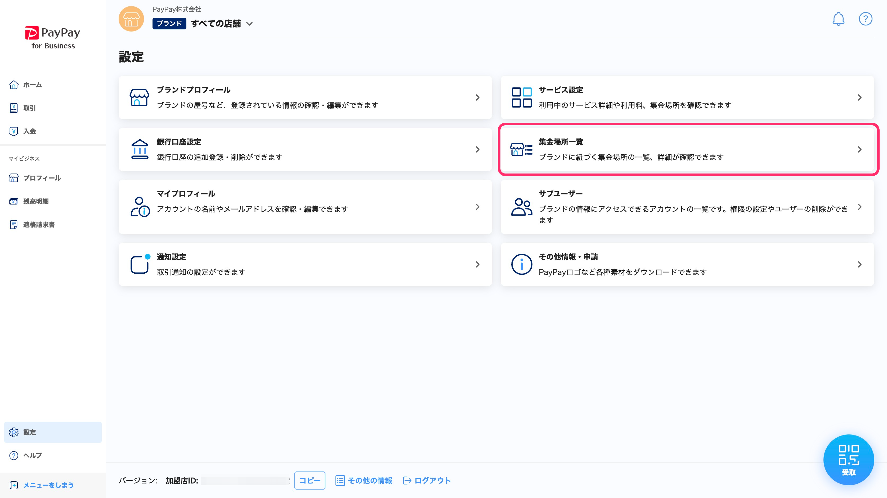Image resolution: width=887 pixels, height=498 pixels.
Task: Open the その他情報・申請 card title
Action: 568,257
